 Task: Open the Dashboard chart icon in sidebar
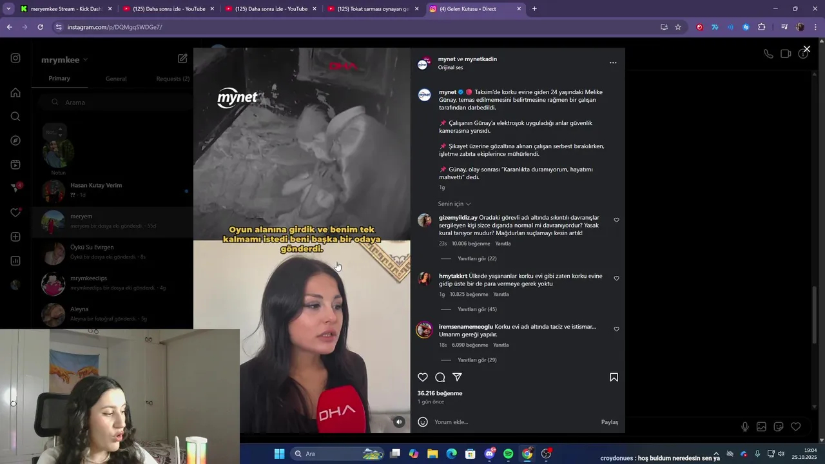point(15,261)
